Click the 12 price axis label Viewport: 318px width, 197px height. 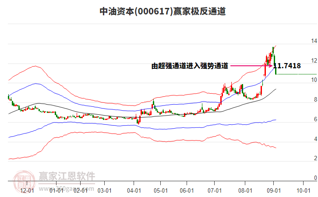click(314, 60)
